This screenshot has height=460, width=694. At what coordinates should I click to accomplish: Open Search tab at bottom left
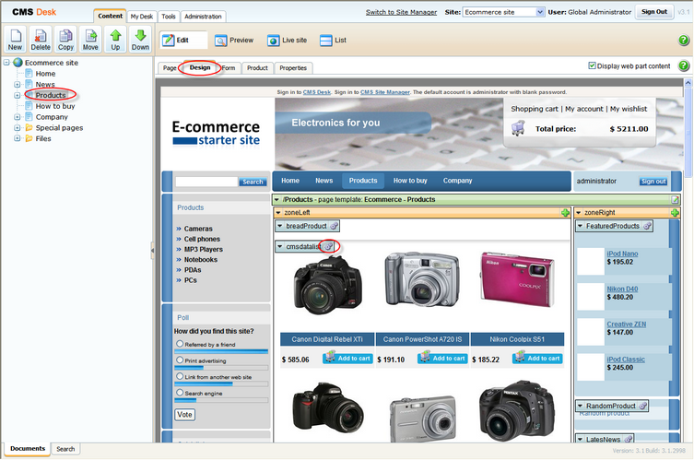[65, 449]
